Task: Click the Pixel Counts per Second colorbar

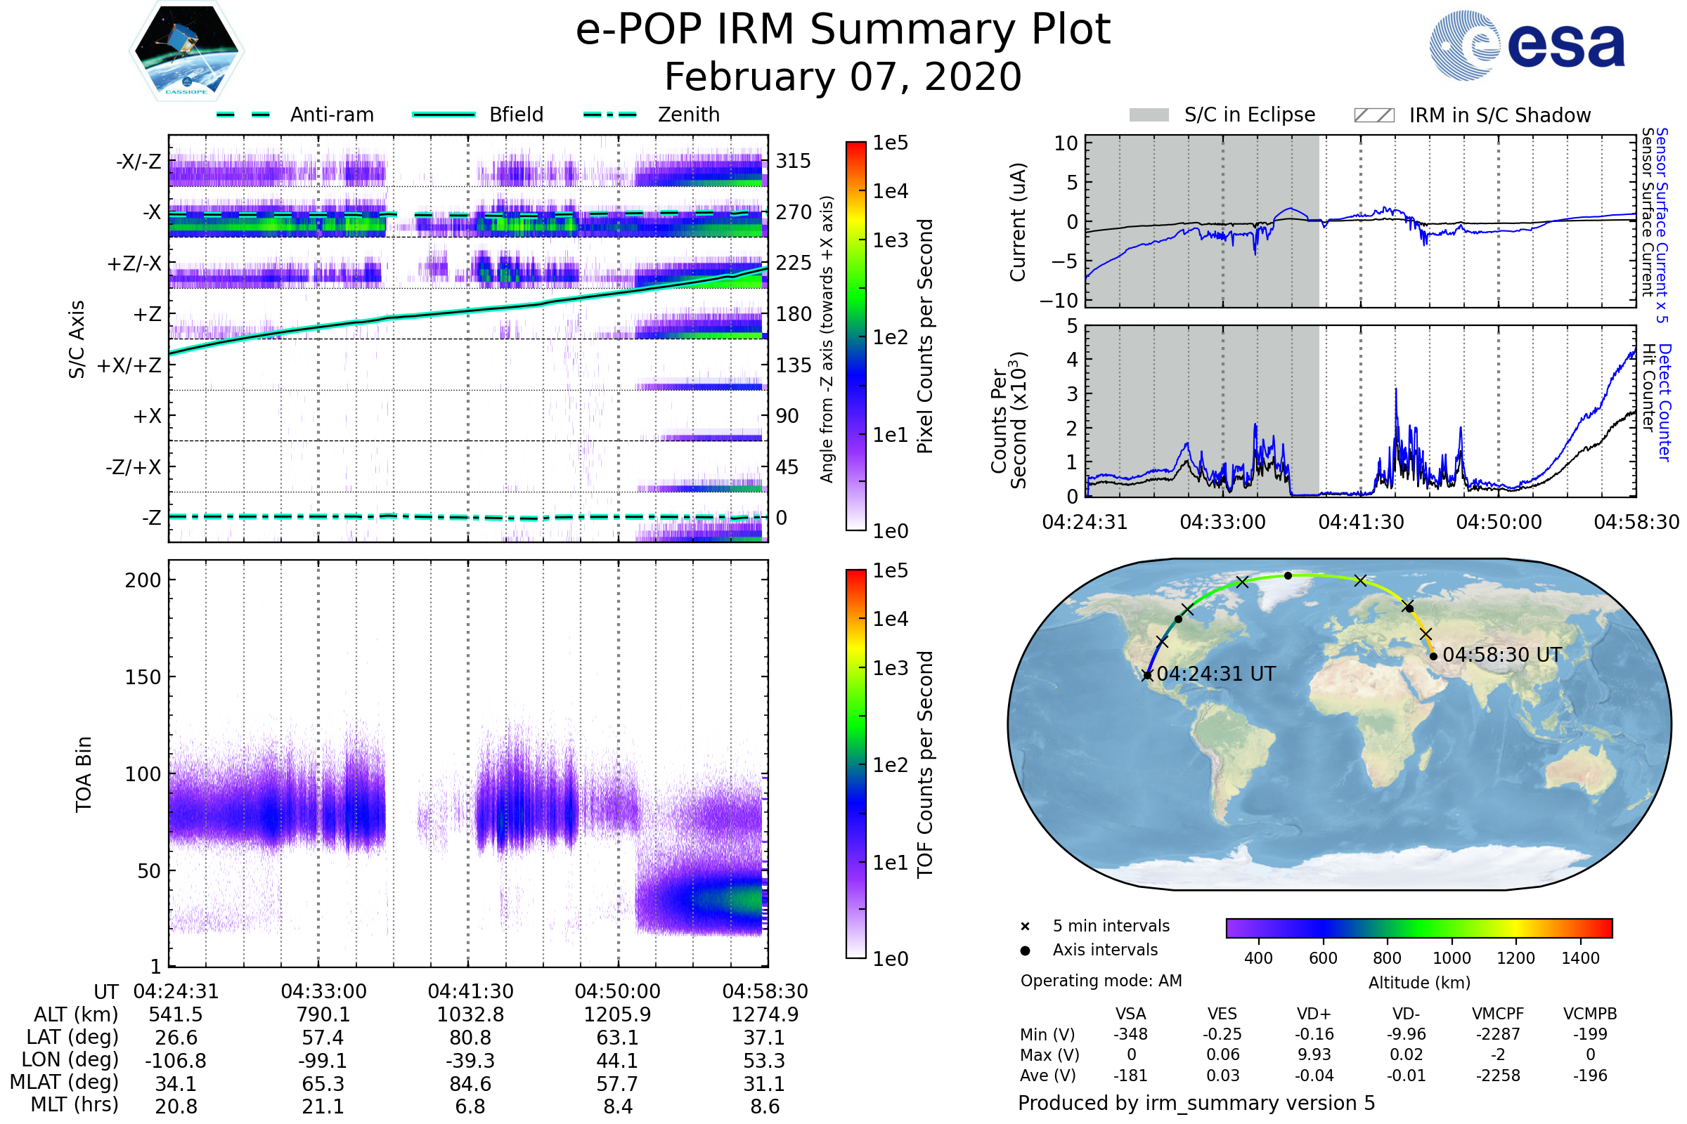Action: (x=855, y=336)
